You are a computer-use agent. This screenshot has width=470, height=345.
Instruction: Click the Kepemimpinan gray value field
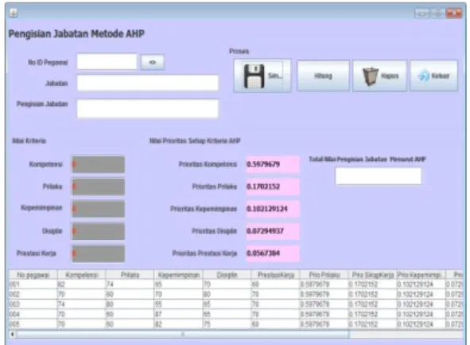tap(99, 209)
